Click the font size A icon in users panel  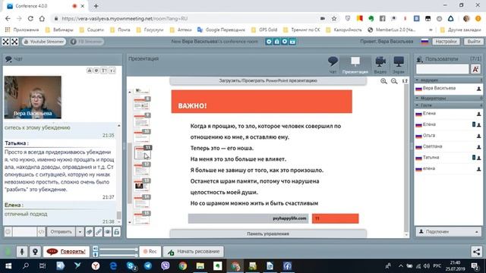[475, 69]
